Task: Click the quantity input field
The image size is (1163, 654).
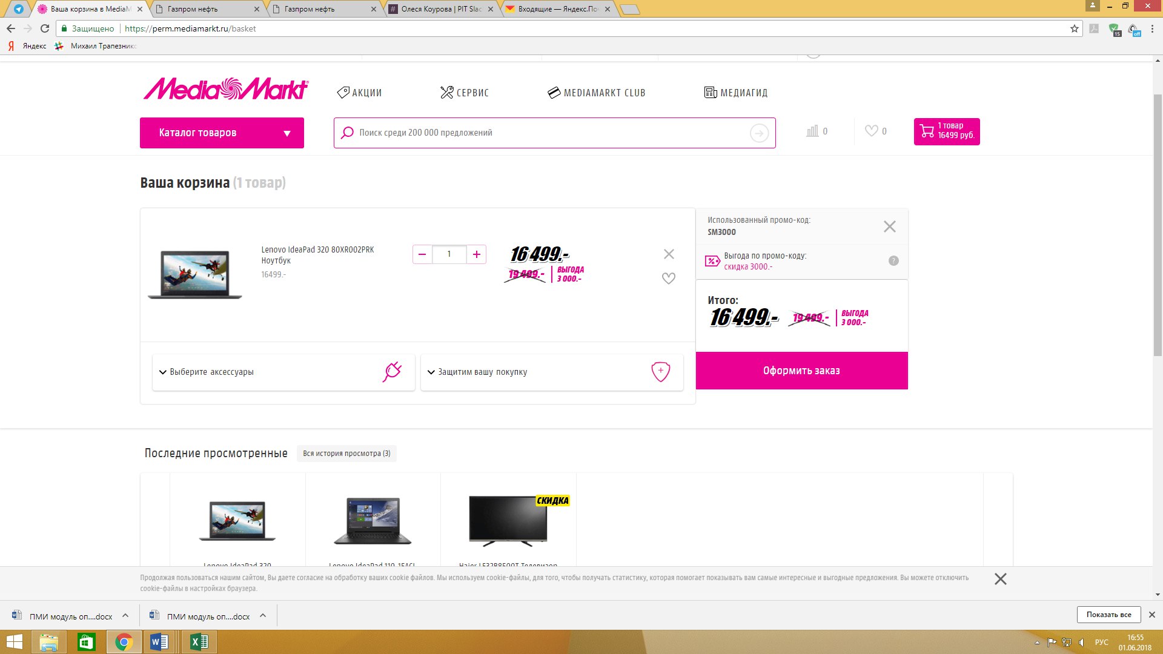Action: pos(449,254)
